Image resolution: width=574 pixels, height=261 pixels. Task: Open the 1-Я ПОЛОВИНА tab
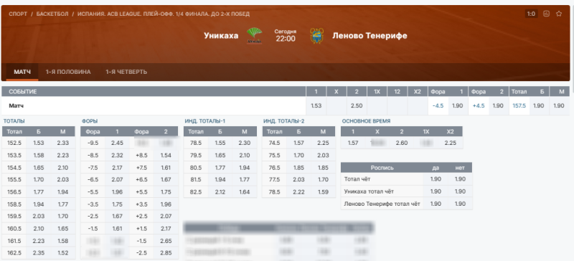(68, 72)
